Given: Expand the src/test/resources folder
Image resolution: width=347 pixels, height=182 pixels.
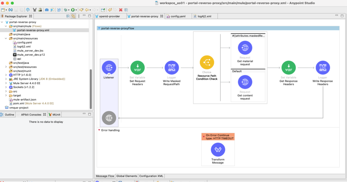Looking at the screenshot, I should 6,67.
